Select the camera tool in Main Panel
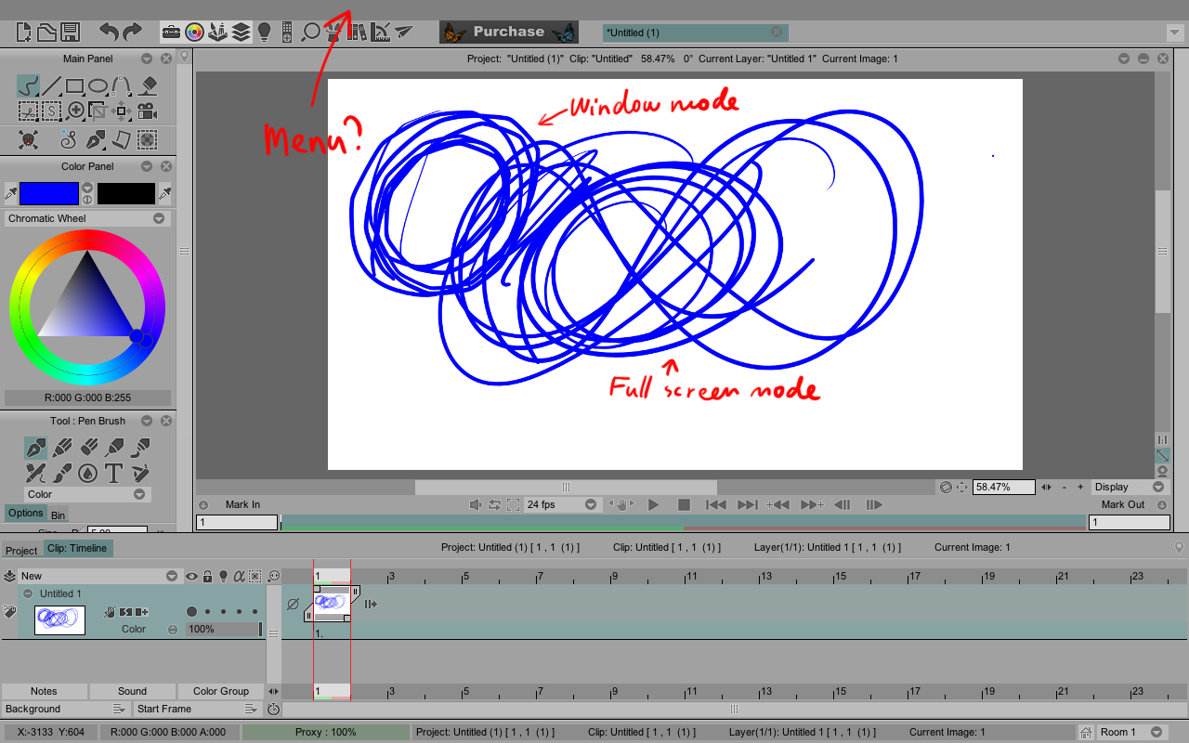This screenshot has height=743, width=1189. (x=147, y=111)
